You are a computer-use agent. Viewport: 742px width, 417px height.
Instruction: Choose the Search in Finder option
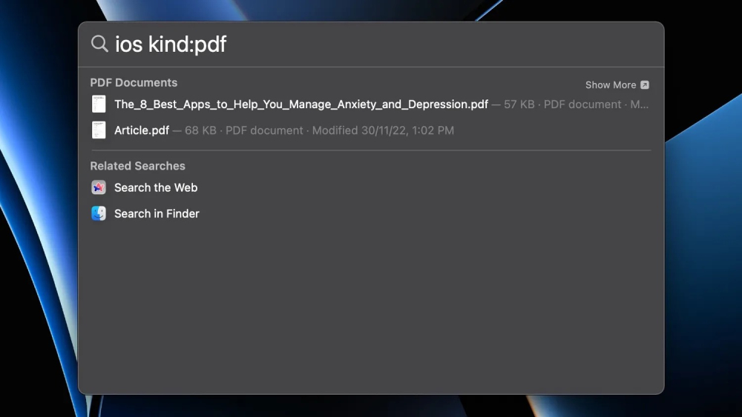click(x=157, y=214)
